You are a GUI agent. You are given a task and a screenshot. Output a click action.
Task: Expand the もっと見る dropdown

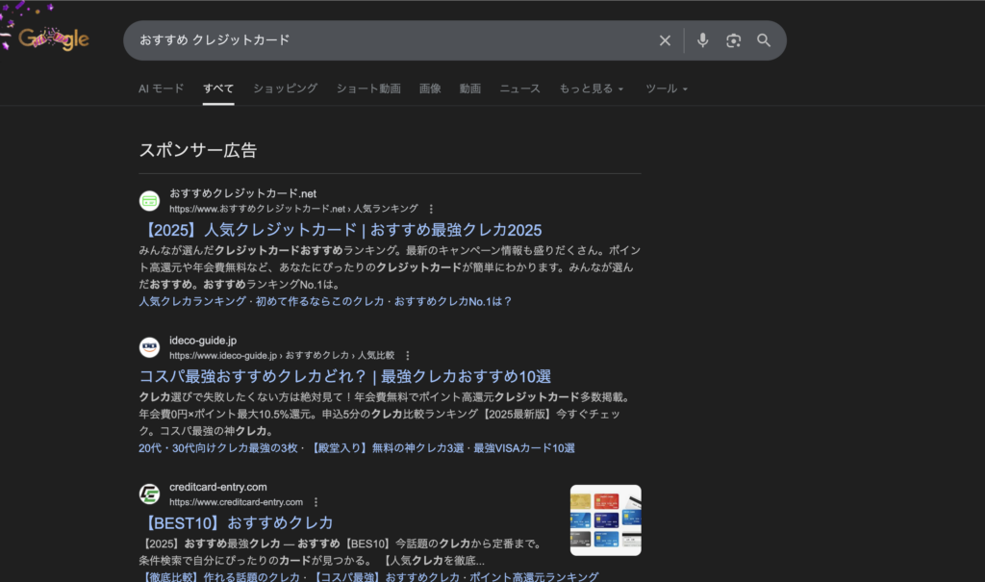[591, 89]
